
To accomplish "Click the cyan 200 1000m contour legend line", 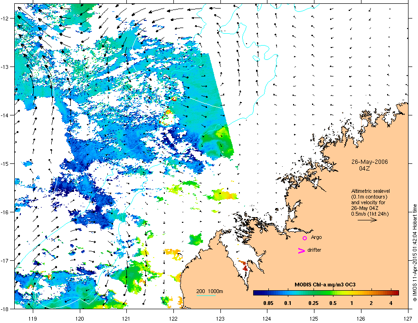I will coord(206,295).
